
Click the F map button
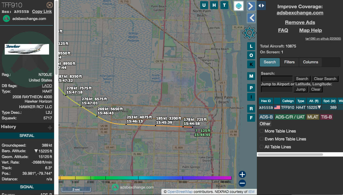[251, 118]
